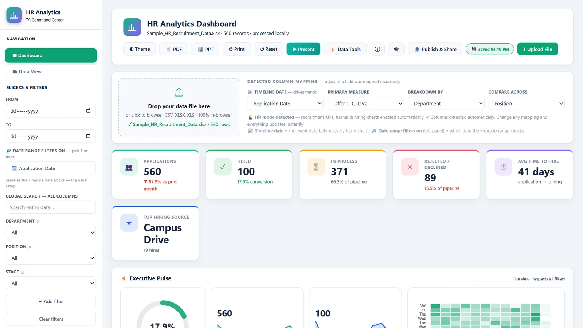Image resolution: width=583 pixels, height=328 pixels.
Task: Export via the PDF button
Action: pos(173,49)
